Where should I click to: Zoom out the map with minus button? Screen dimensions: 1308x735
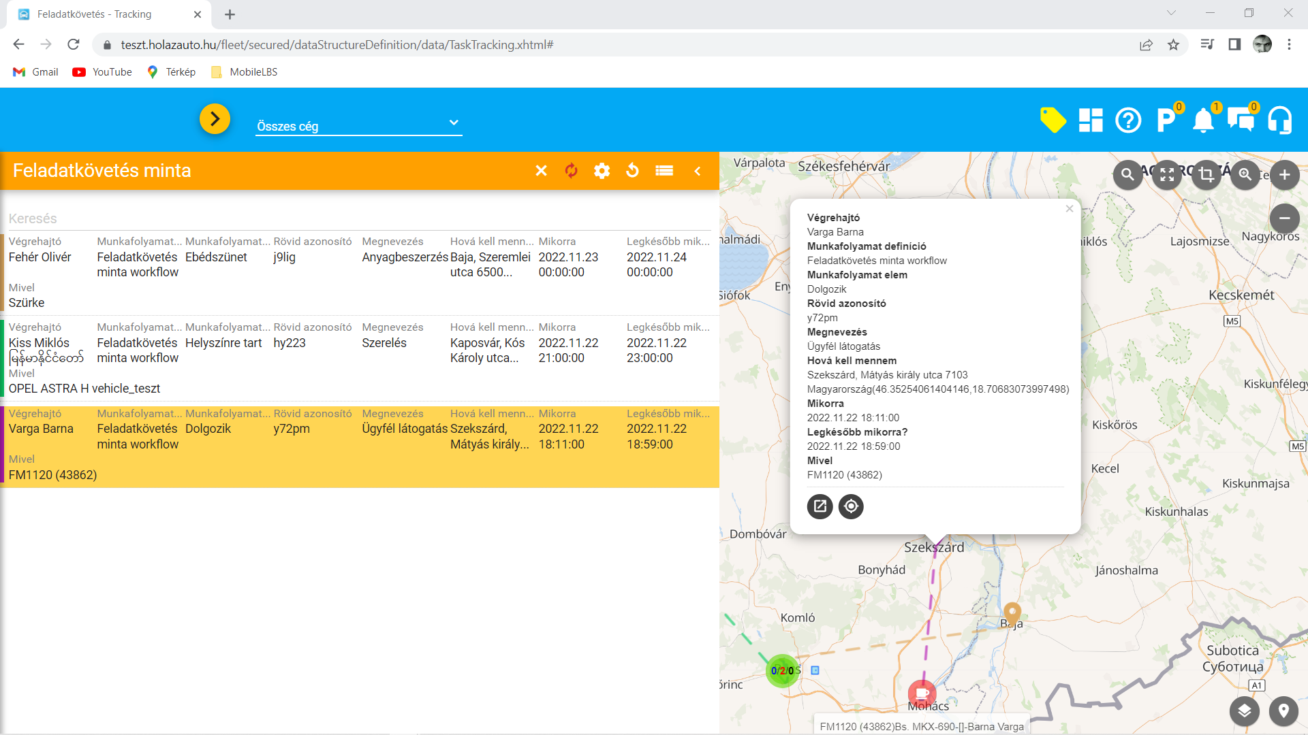pyautogui.click(x=1284, y=218)
